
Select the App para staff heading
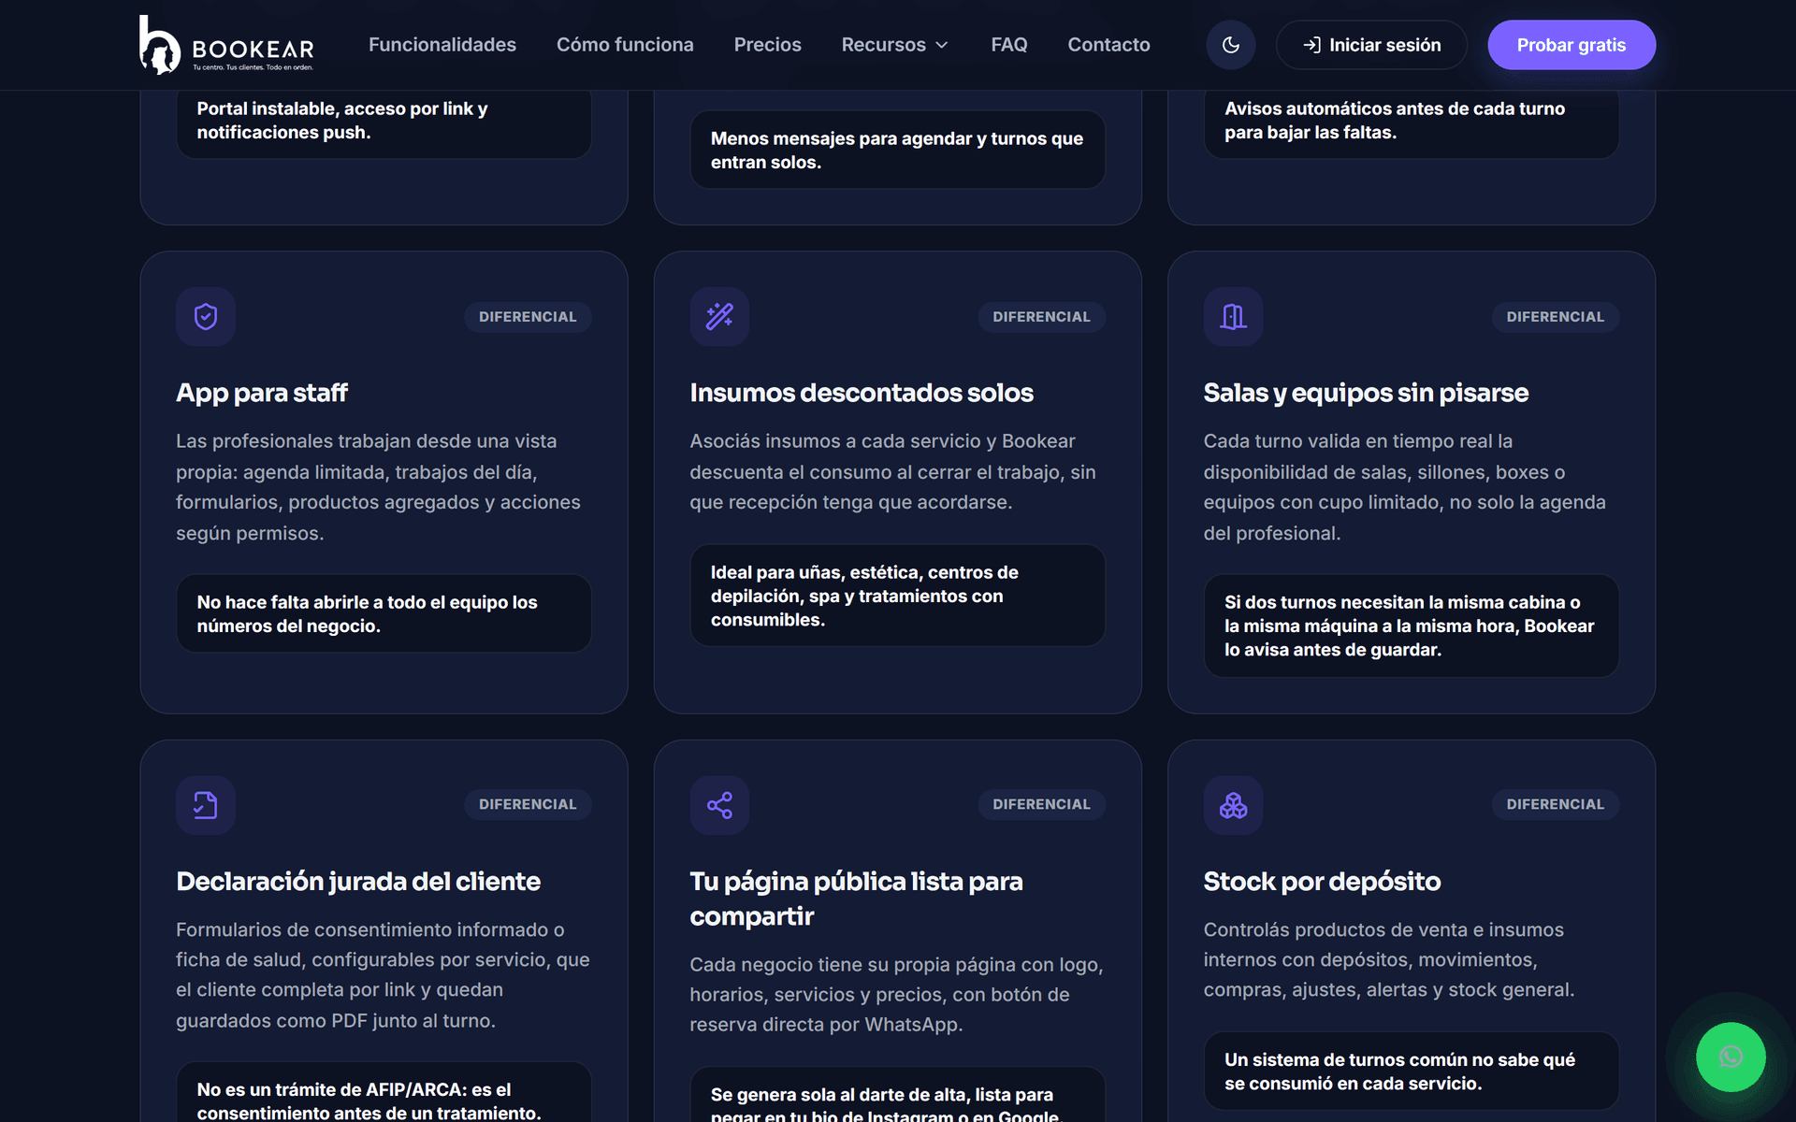(x=262, y=393)
